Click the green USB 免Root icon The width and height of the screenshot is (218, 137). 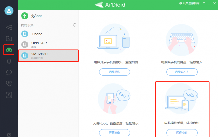point(25,16)
